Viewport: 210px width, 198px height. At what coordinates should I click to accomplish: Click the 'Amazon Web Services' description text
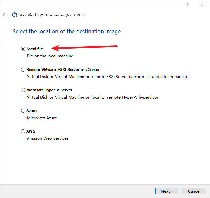48,138
